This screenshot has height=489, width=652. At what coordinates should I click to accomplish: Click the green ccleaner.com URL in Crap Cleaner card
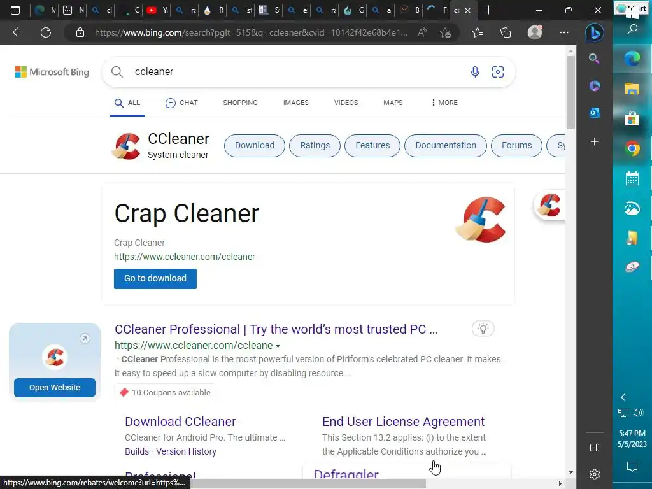click(185, 257)
